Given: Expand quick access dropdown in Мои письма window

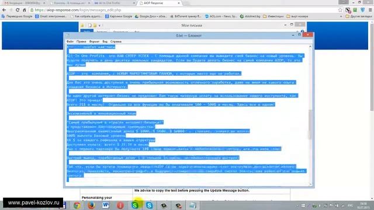Looking at the screenshot, I should tap(99, 25).
